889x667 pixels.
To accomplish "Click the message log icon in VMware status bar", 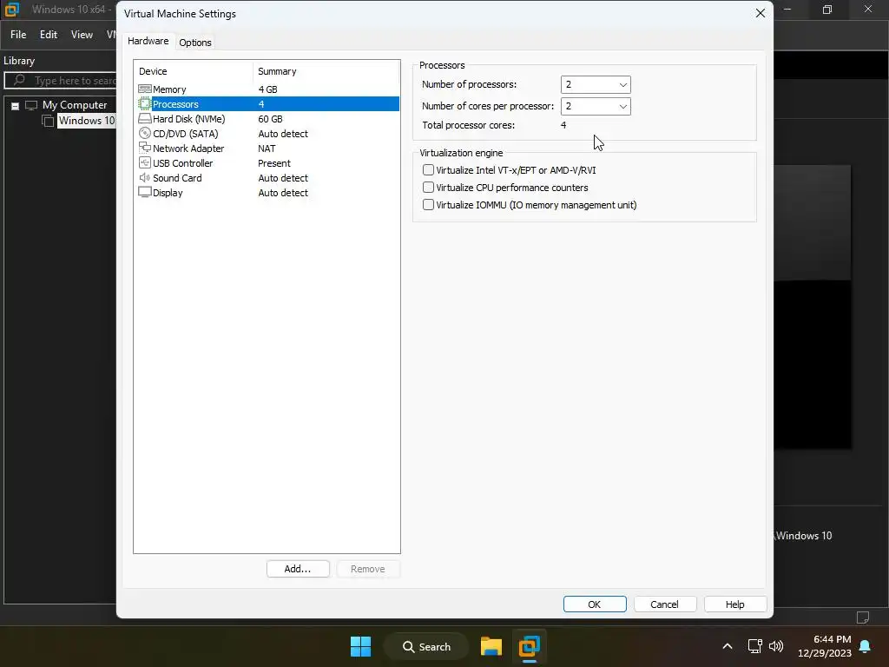I will [x=863, y=617].
